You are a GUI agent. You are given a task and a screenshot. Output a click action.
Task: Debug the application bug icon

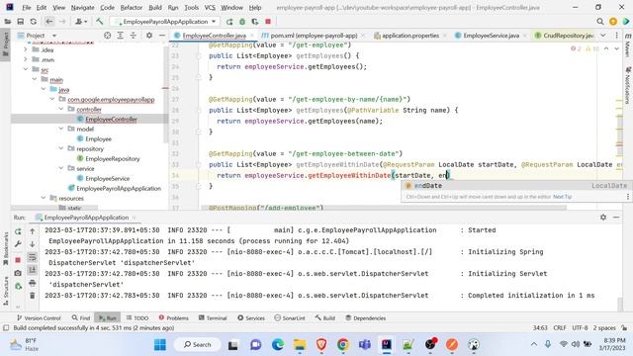click(242, 22)
